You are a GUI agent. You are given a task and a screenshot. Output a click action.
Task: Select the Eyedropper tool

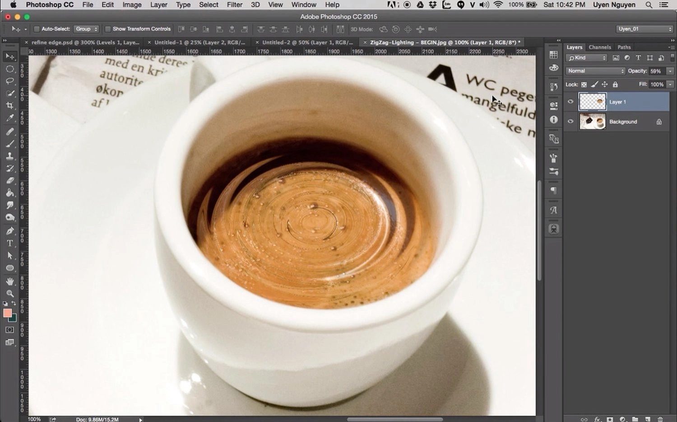[9, 118]
